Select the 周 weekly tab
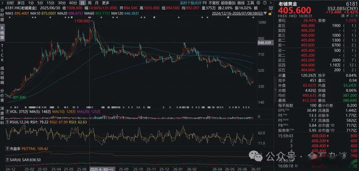 pos(89,3)
